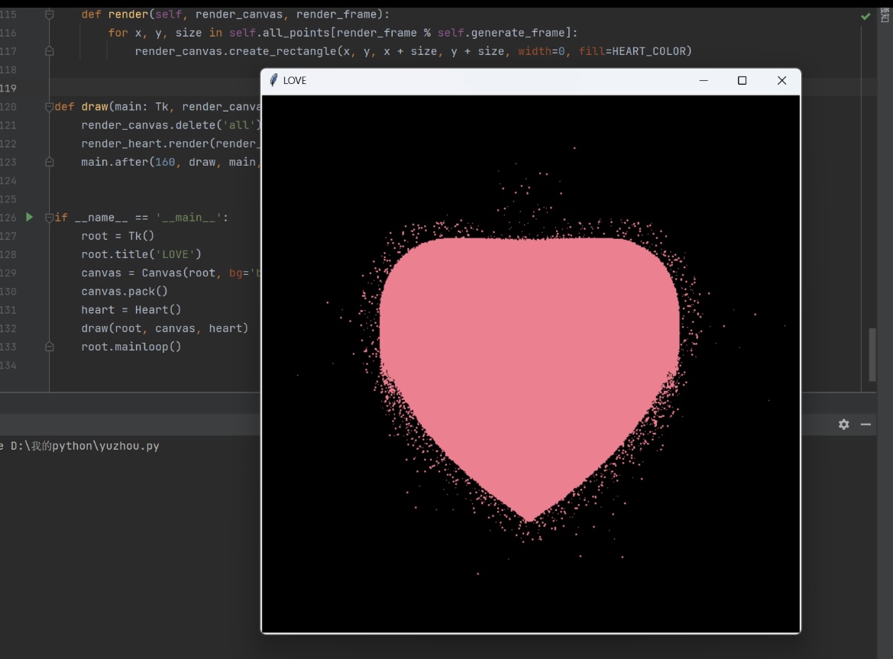Collapse the 'def draw' function fold marker
Viewport: 893px width, 659px height.
click(50, 106)
